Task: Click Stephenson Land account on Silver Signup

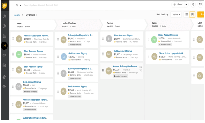Action: (131, 39)
